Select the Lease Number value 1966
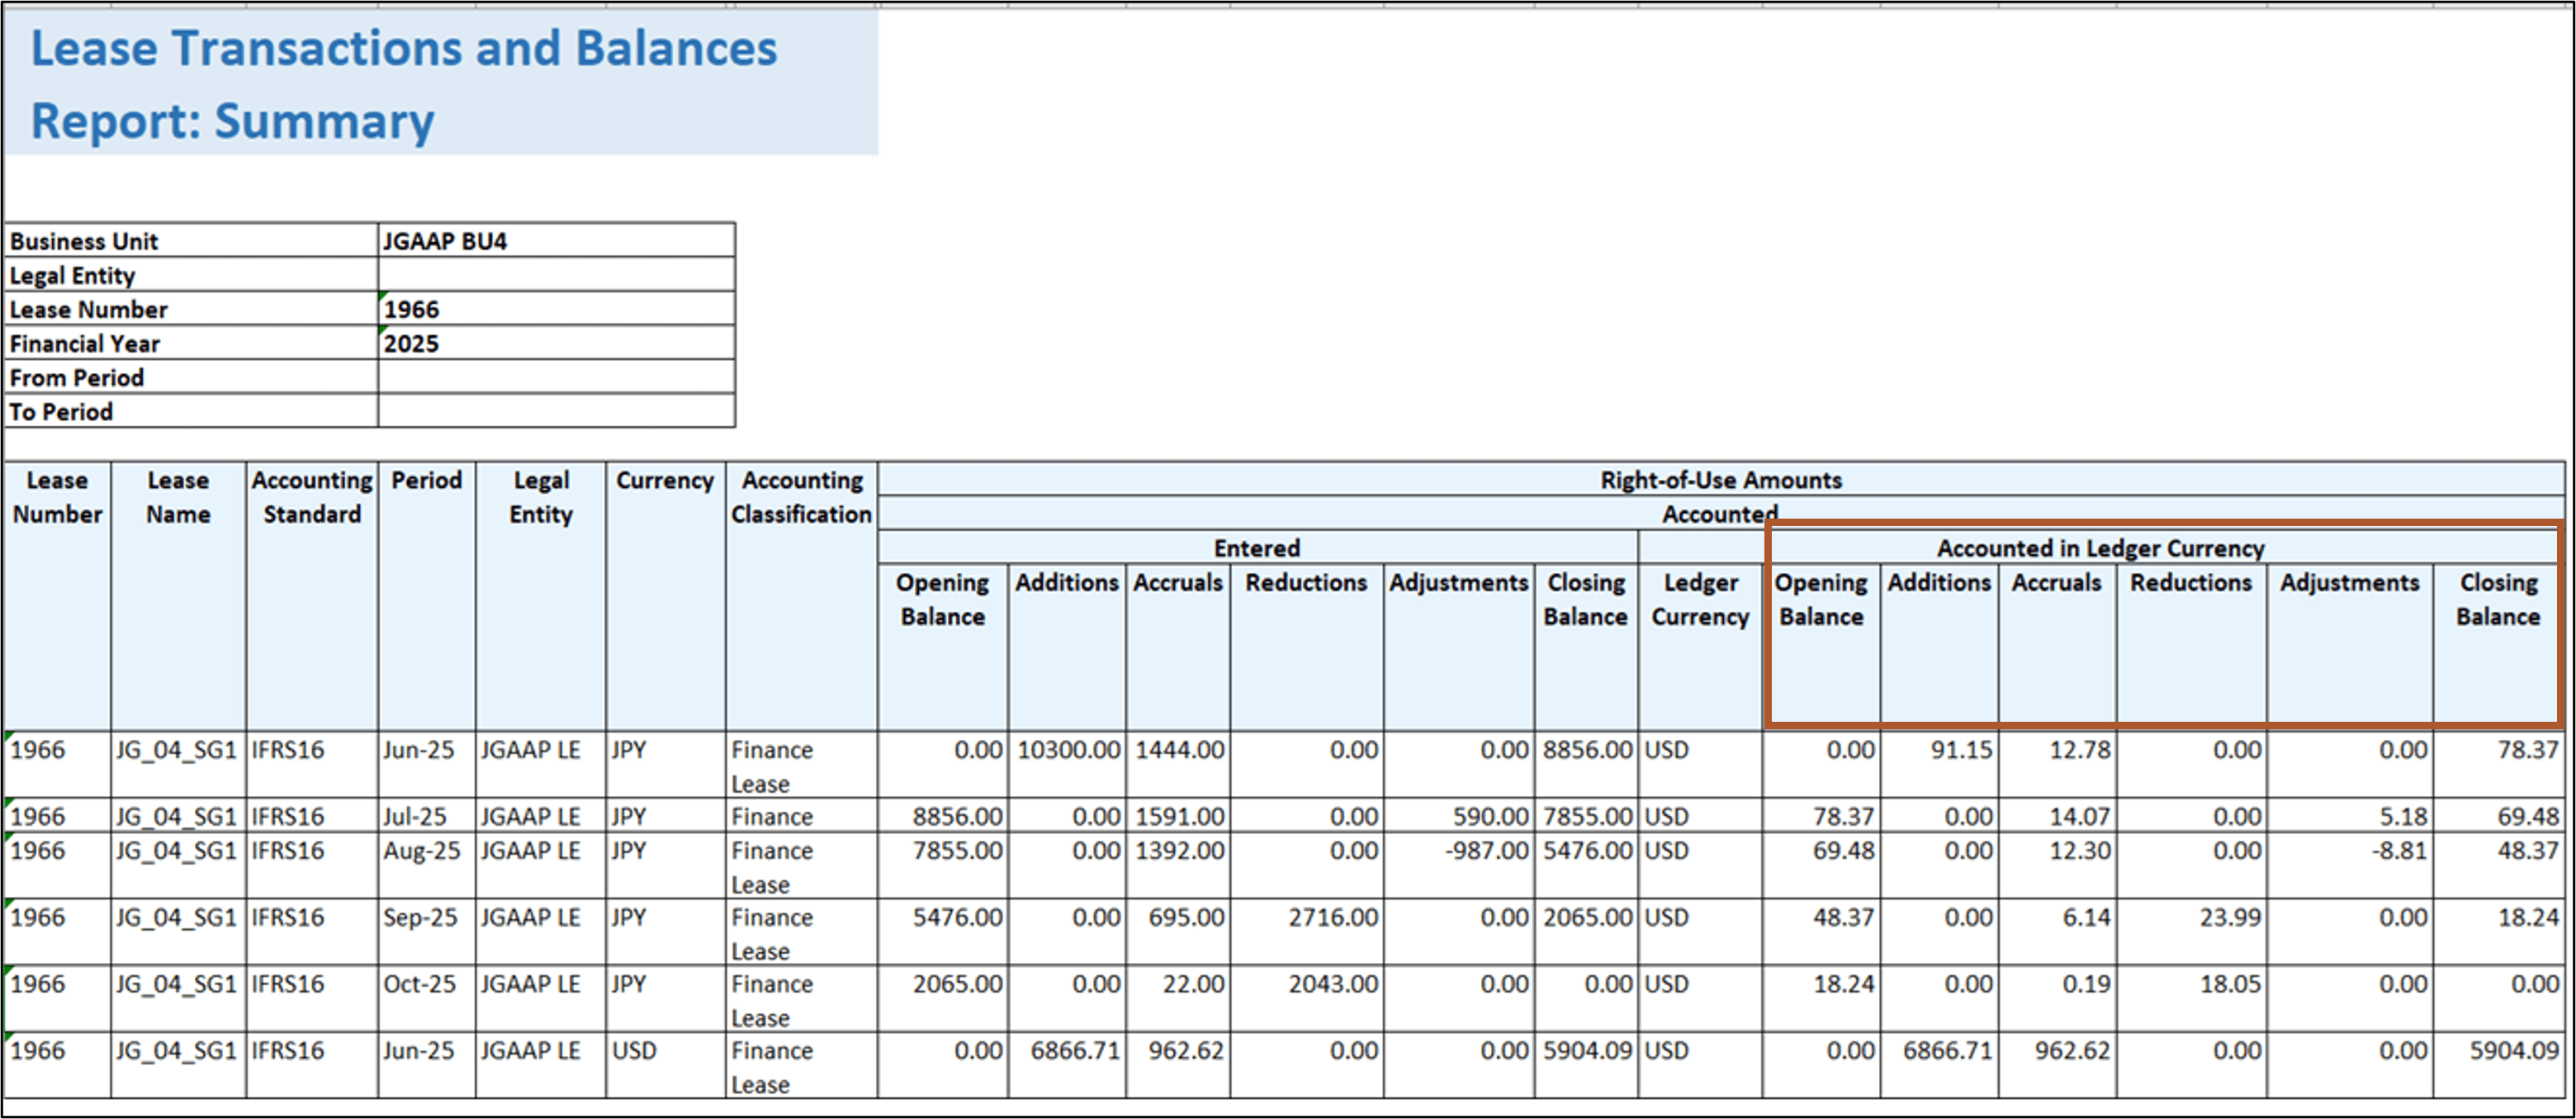 (x=410, y=309)
